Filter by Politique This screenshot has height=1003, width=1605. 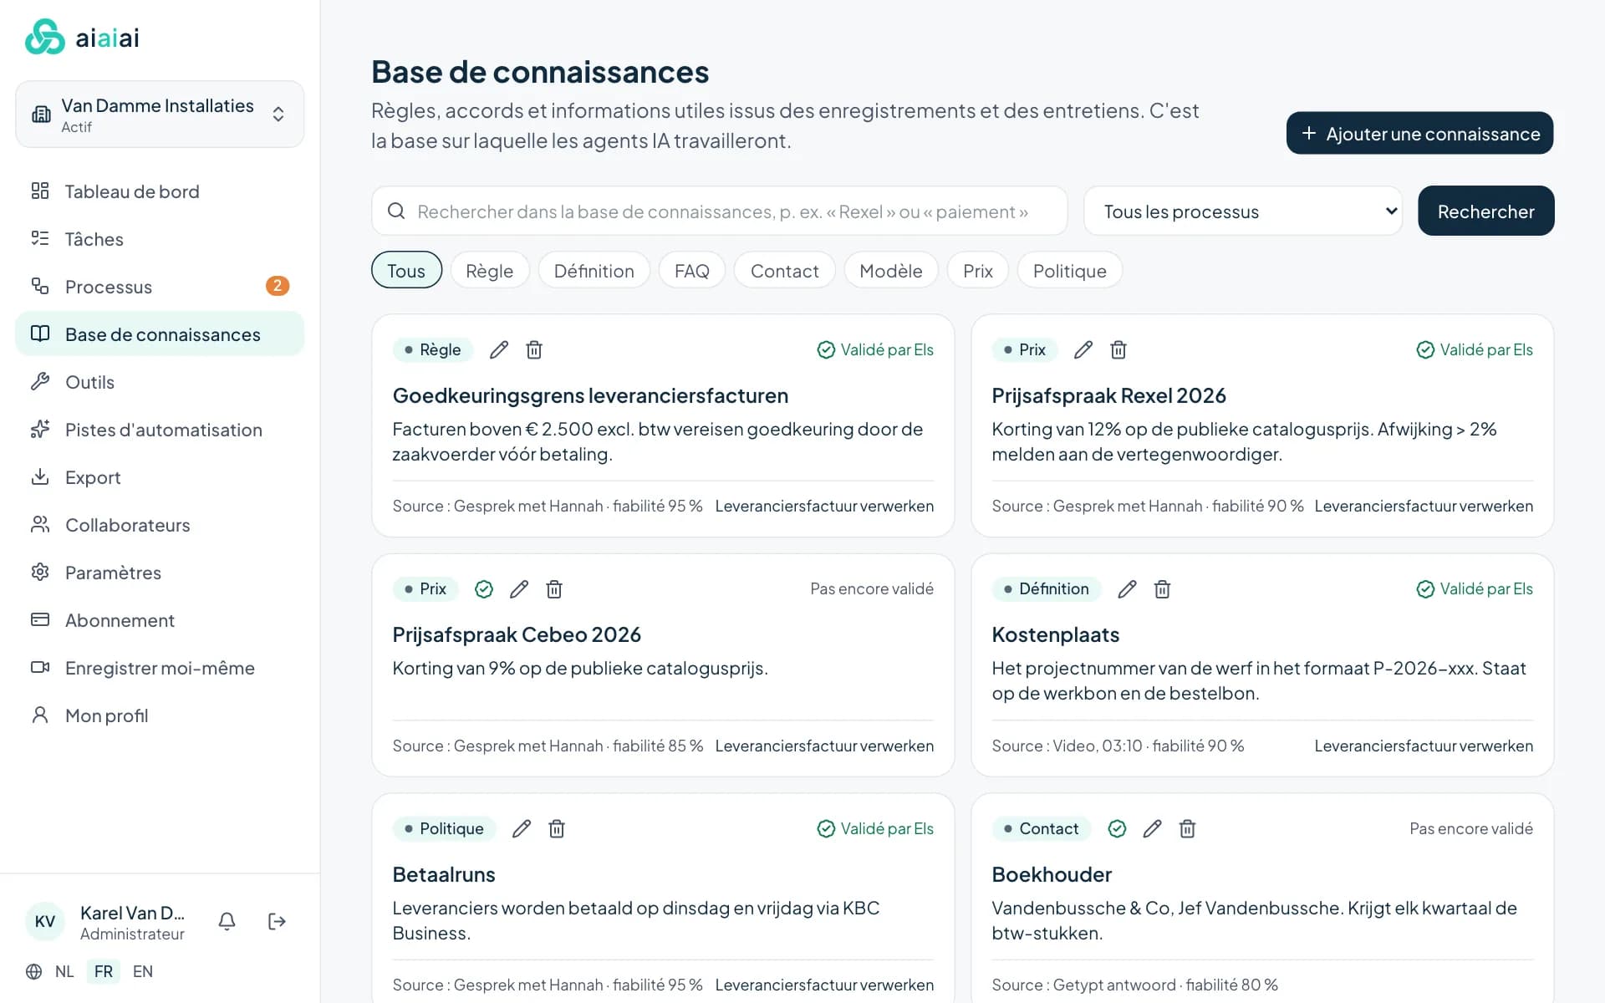pyautogui.click(x=1070, y=271)
